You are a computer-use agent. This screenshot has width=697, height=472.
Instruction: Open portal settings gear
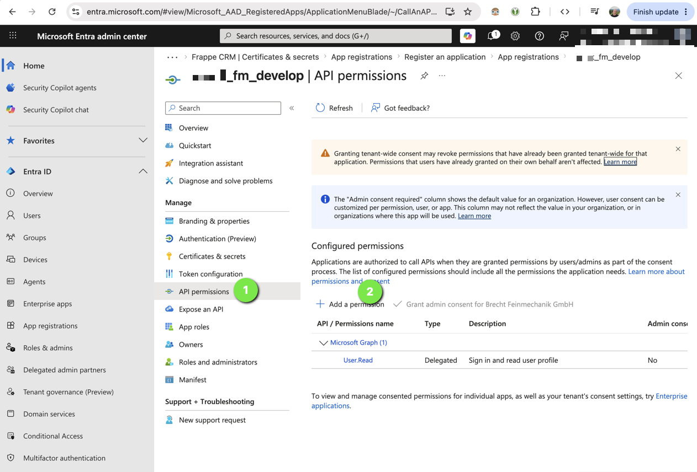tap(515, 36)
